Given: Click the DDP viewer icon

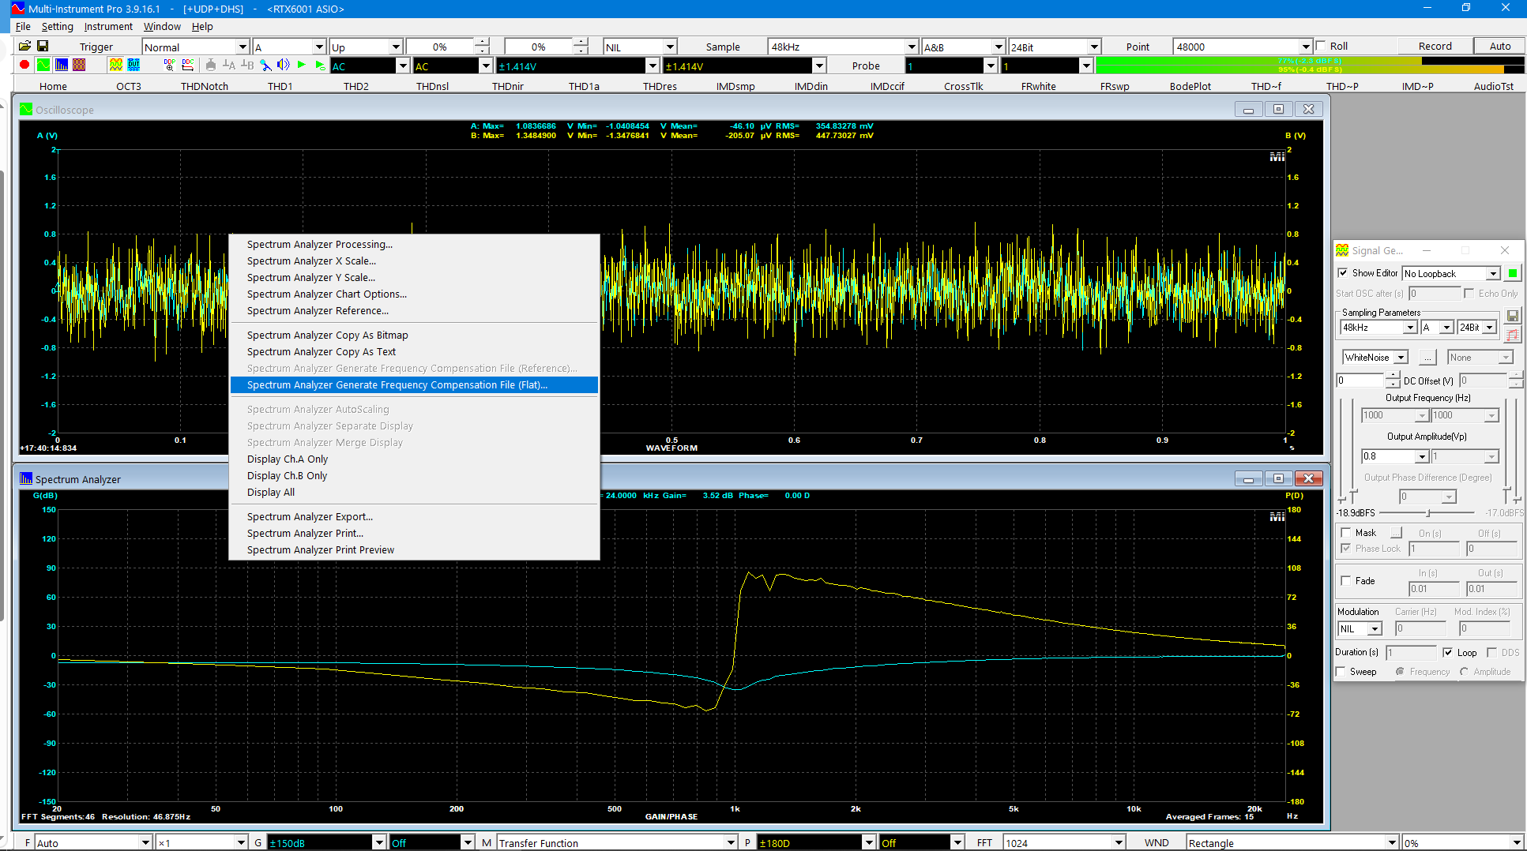Looking at the screenshot, I should coord(169,66).
